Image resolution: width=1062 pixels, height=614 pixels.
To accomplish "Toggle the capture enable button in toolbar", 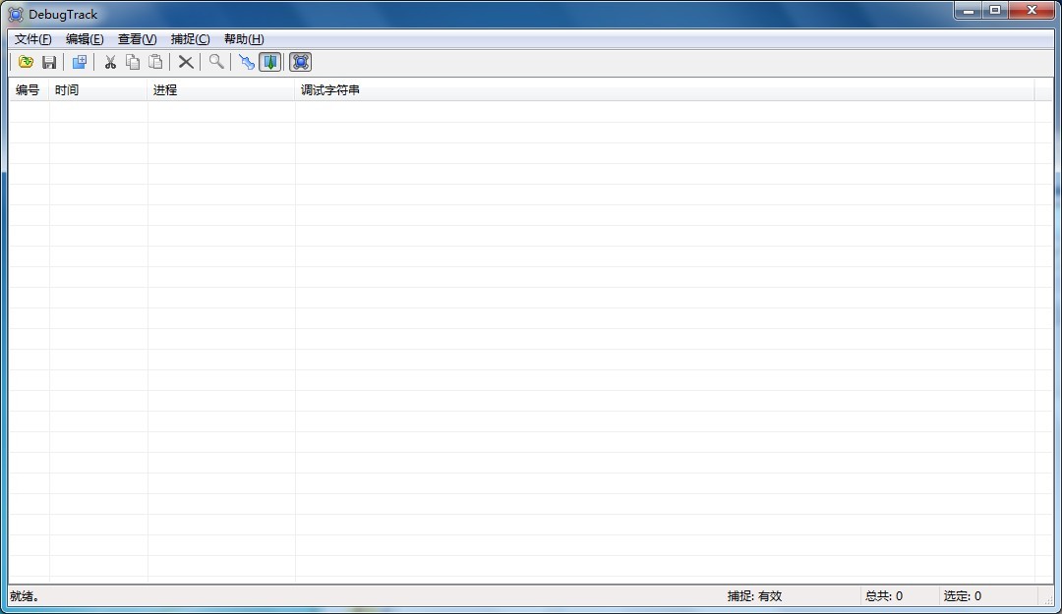I will 301,62.
